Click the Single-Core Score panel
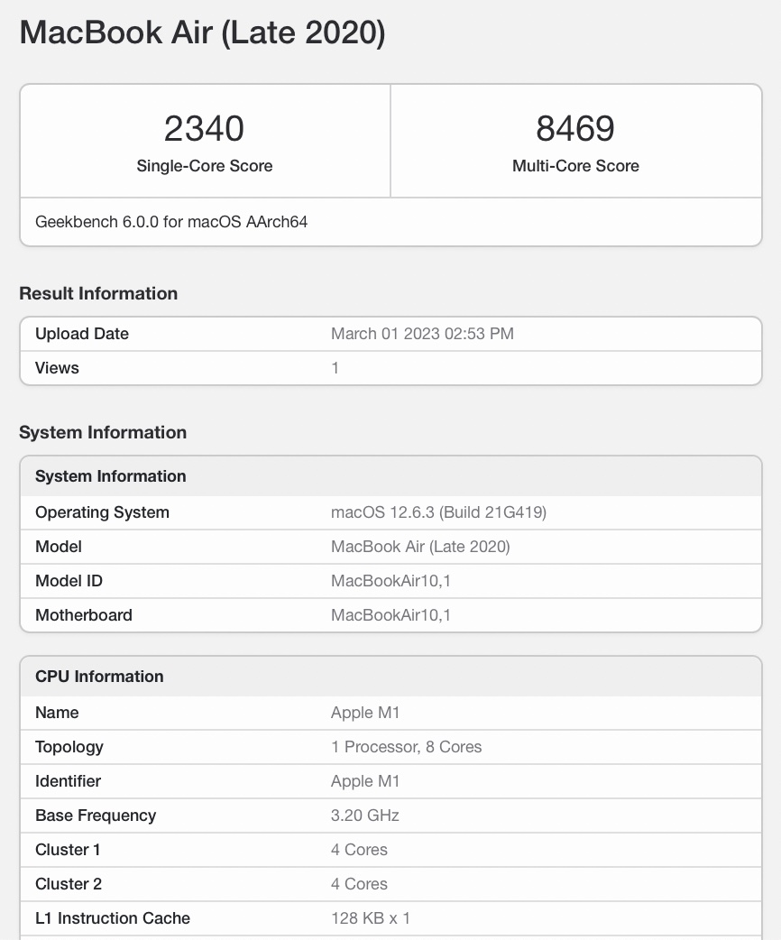Viewport: 781px width, 940px height. point(205,140)
